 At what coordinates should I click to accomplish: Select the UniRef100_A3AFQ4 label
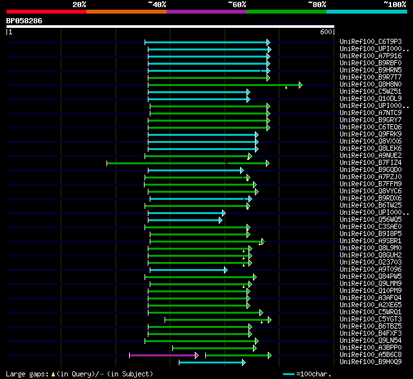tap(370, 298)
